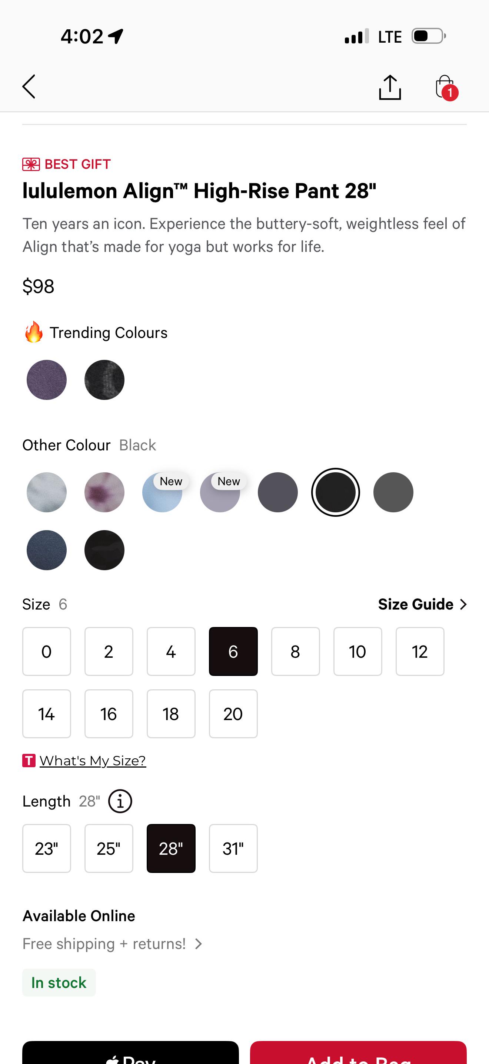The width and height of the screenshot is (489, 1064).
Task: Select size 20
Action: [233, 714]
